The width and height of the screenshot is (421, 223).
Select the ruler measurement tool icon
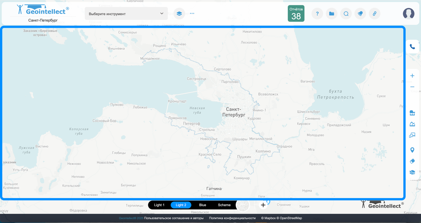(412, 113)
